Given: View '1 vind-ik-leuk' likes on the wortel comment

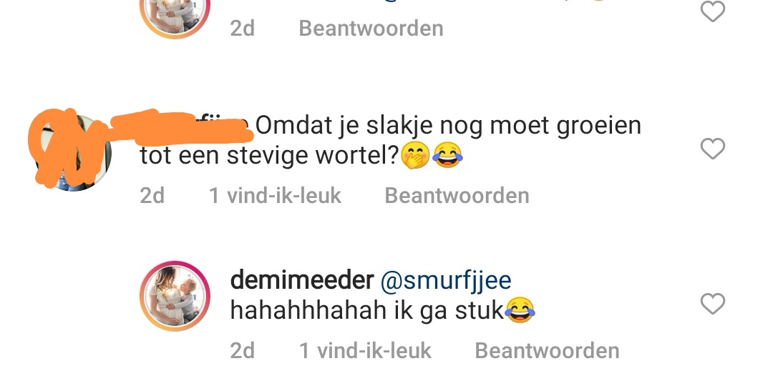Looking at the screenshot, I should pos(275,195).
